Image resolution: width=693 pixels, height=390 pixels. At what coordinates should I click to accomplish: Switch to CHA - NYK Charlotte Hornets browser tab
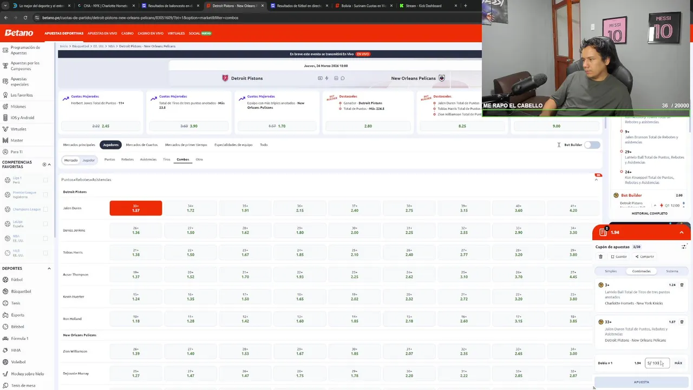[105, 5]
